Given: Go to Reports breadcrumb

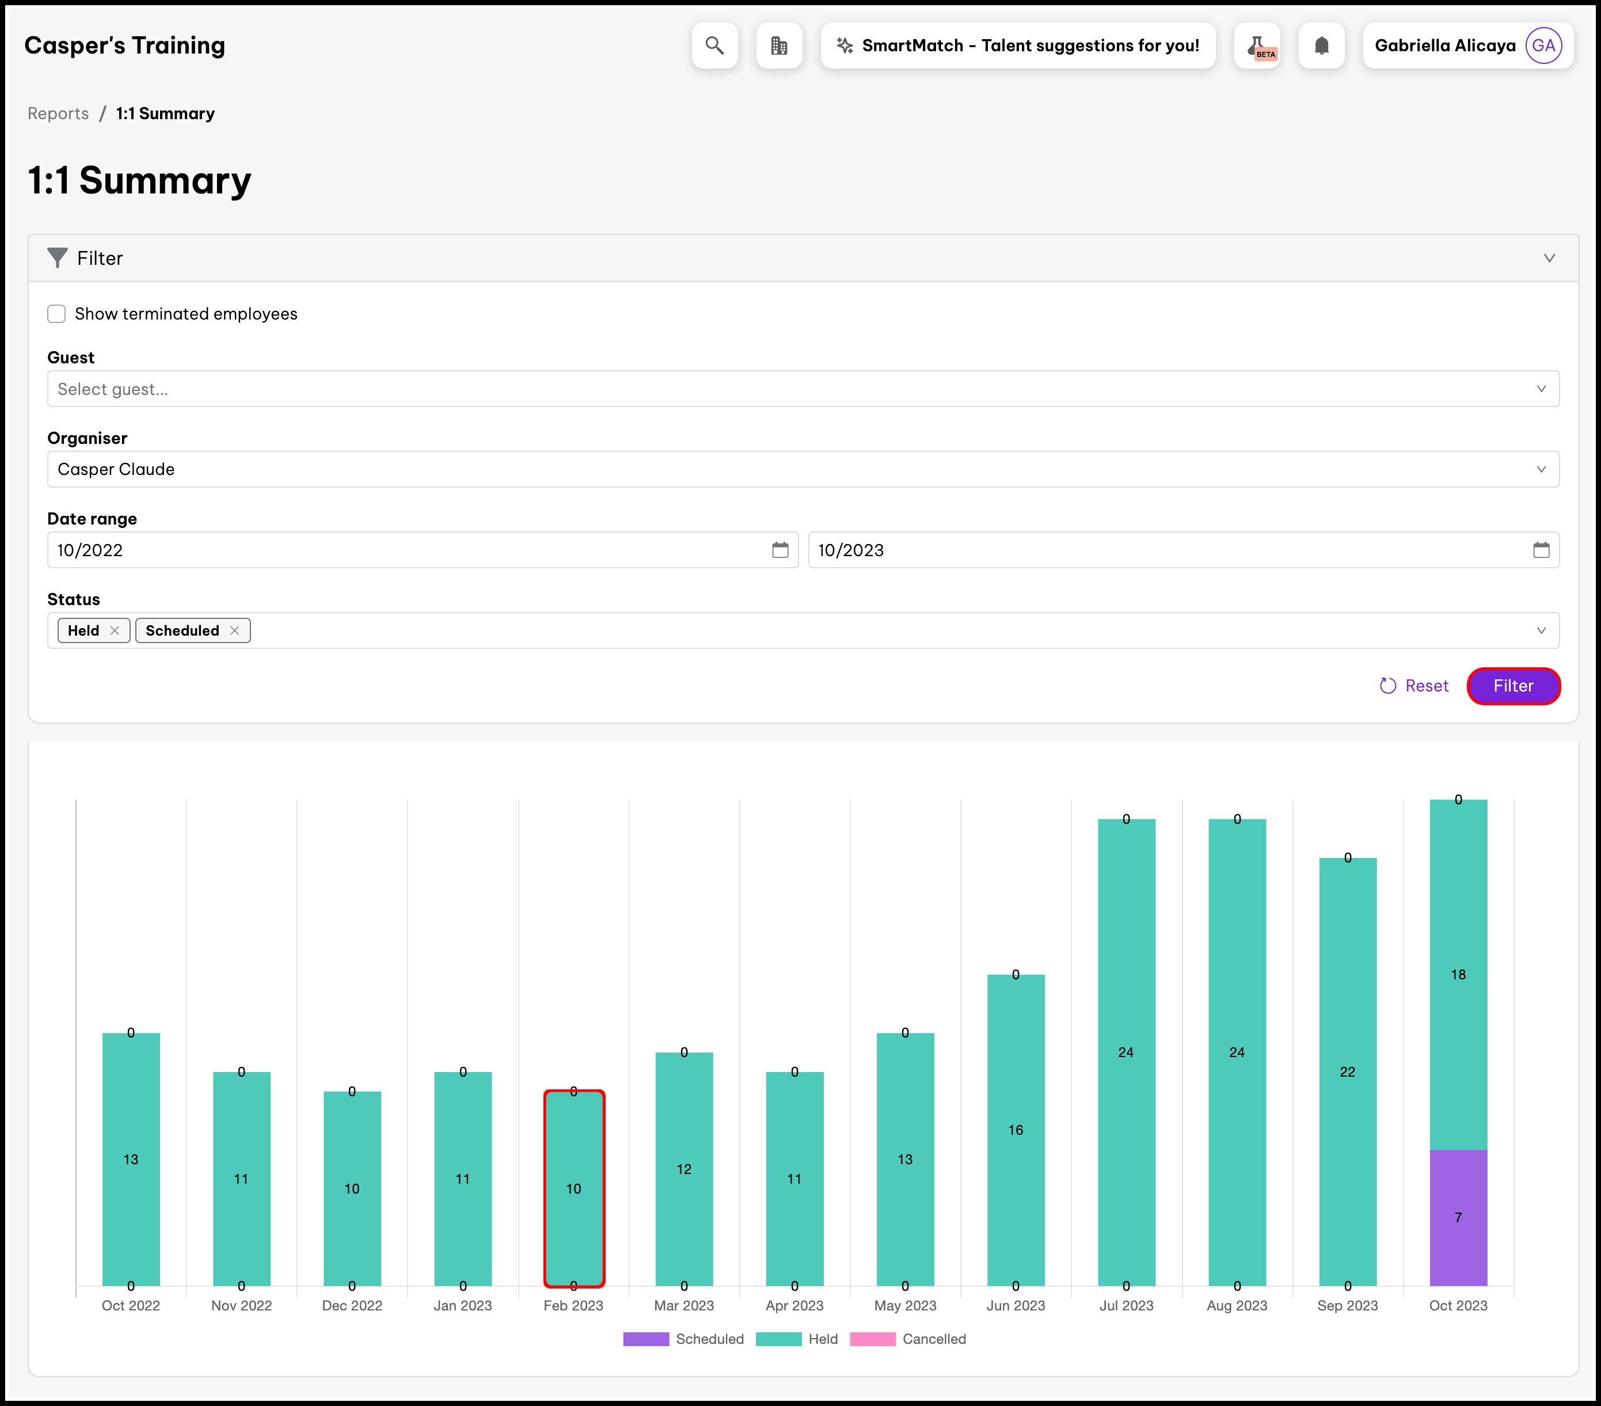Looking at the screenshot, I should point(58,113).
